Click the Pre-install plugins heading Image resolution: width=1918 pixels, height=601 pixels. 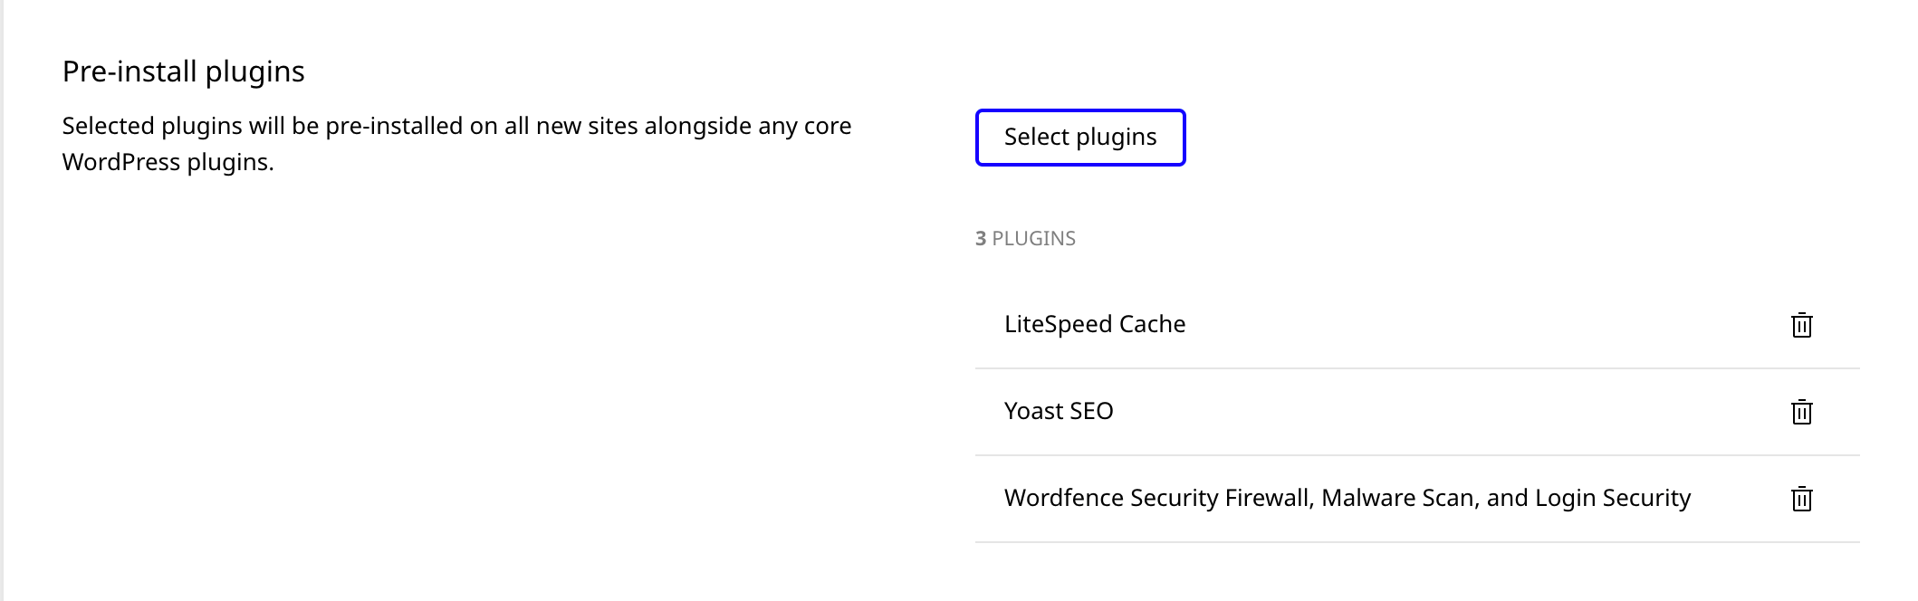click(183, 72)
